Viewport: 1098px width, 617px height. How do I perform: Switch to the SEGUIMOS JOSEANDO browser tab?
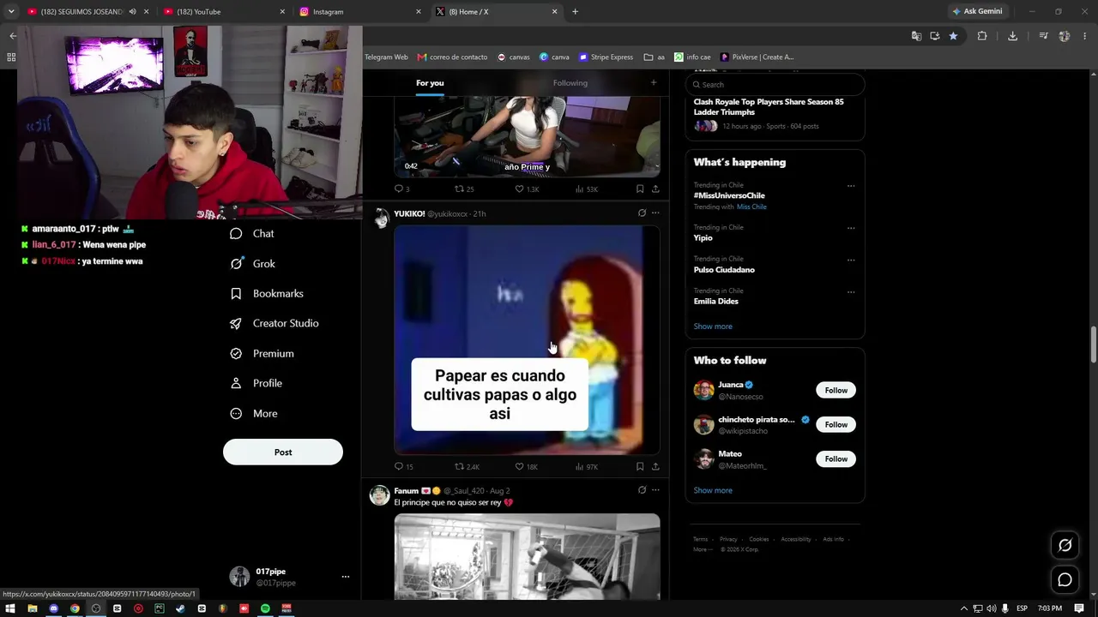88,12
